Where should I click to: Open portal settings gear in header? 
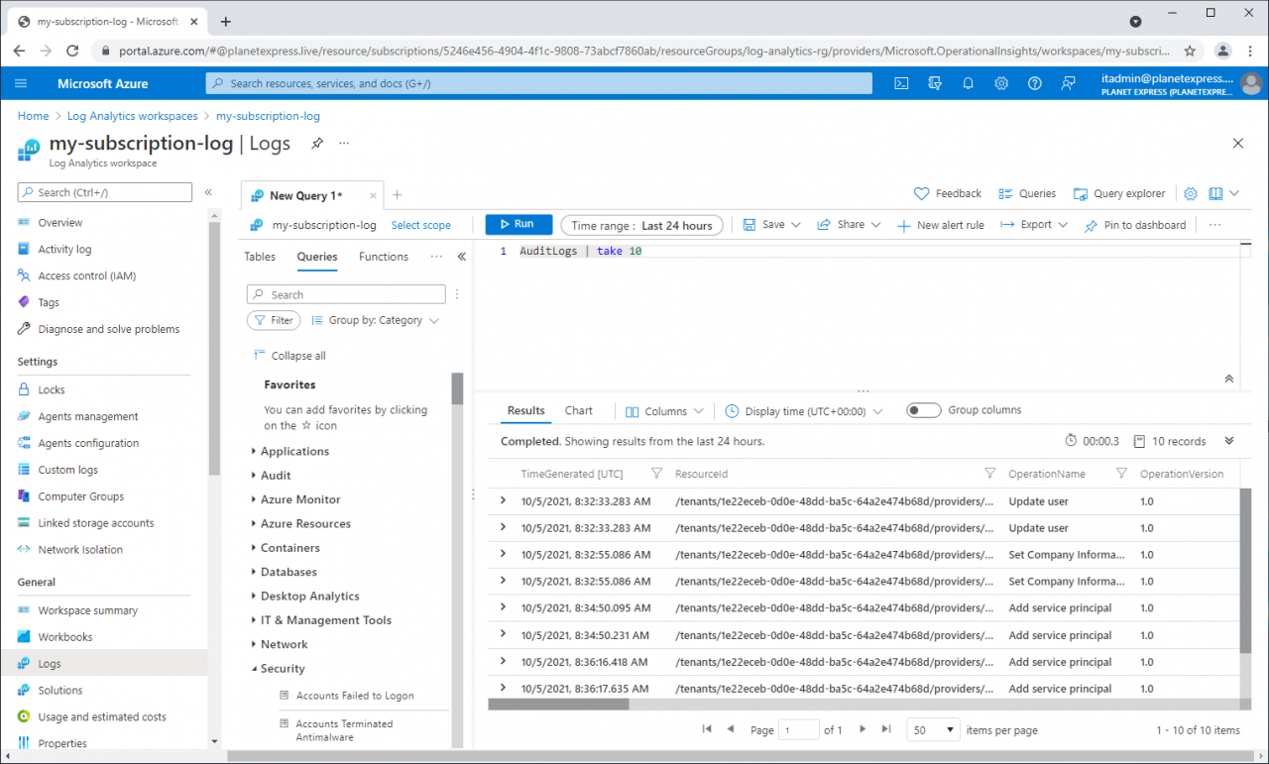point(1001,83)
